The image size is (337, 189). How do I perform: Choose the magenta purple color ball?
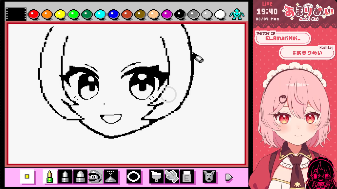coord(167,14)
